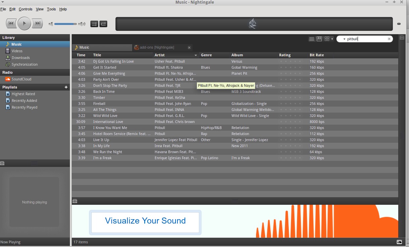Image resolution: width=409 pixels, height=247 pixels.
Task: Open the Controls menu
Action: point(25,9)
